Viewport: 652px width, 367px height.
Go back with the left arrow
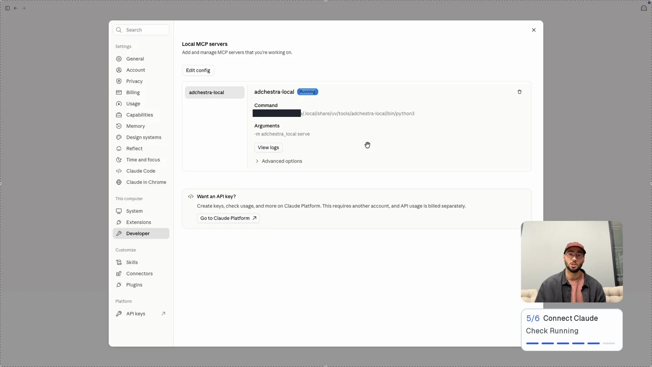[15, 8]
